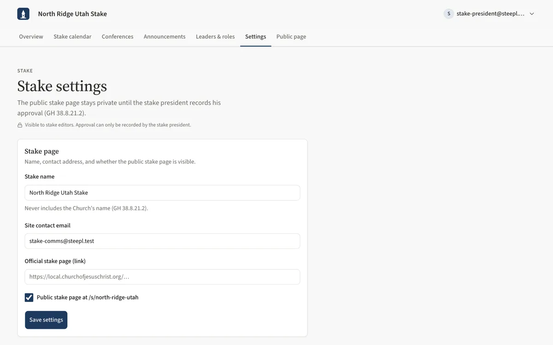Open the stake-president account dropdown
This screenshot has height=345, width=553.
[x=489, y=14]
